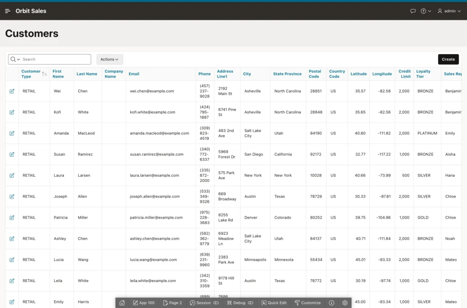Viewport: 467px width, 308px height.
Task: Open developer toolbar settings gear
Action: coord(345,303)
